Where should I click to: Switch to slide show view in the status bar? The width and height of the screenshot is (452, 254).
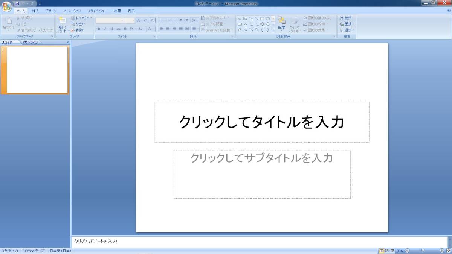tap(391, 251)
